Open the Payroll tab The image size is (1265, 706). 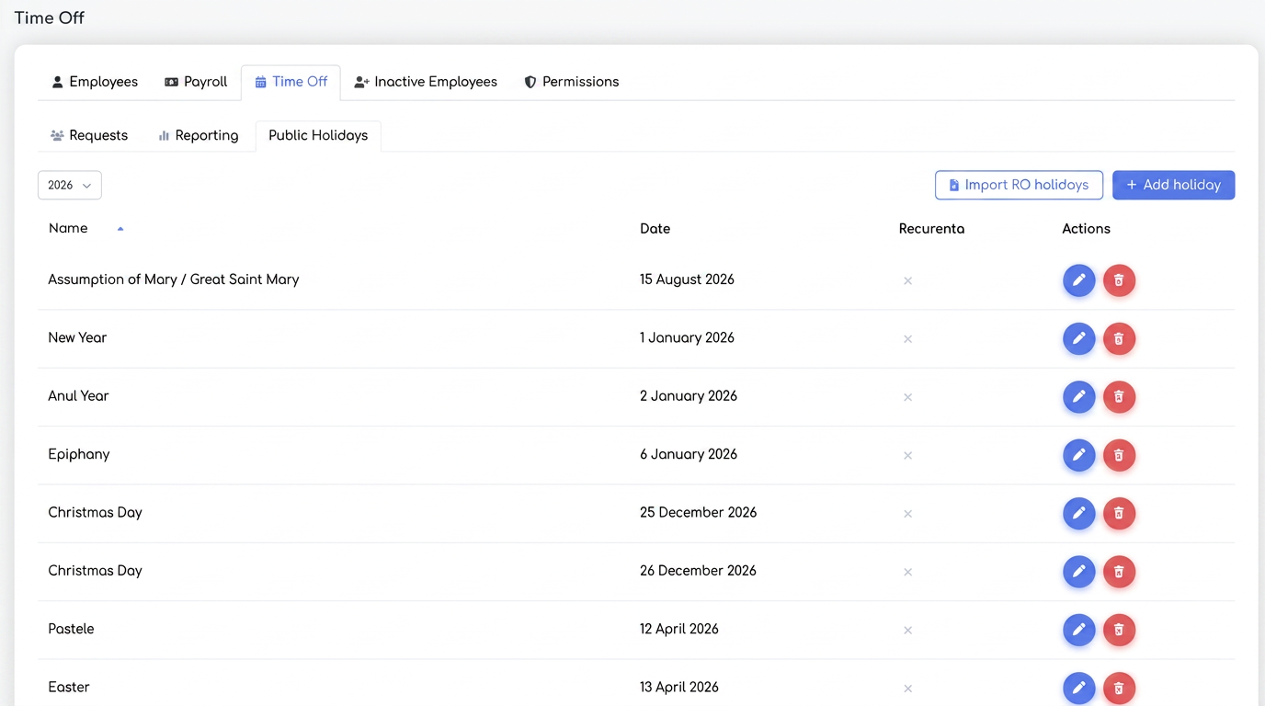pos(196,82)
